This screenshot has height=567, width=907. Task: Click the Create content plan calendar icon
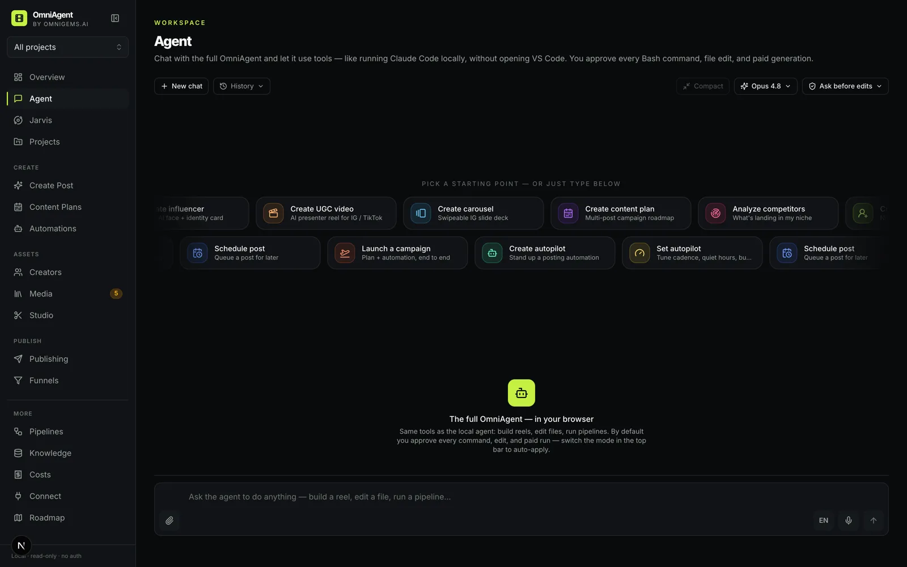568,213
